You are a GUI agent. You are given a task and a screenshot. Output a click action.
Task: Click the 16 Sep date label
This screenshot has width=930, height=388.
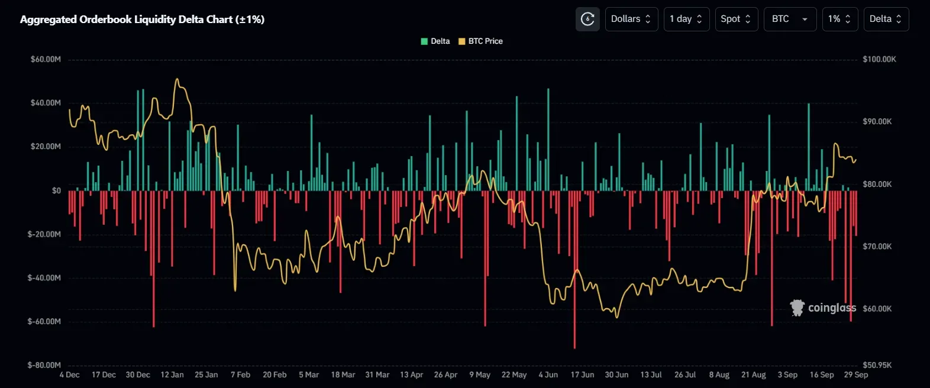pos(822,375)
